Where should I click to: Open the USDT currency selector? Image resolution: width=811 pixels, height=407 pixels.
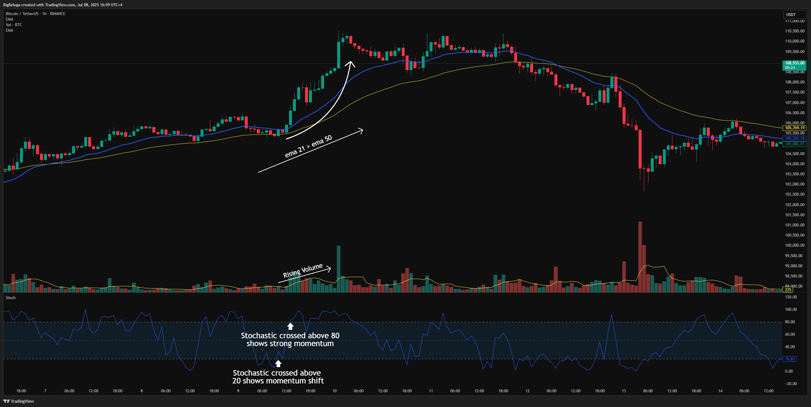[794, 14]
